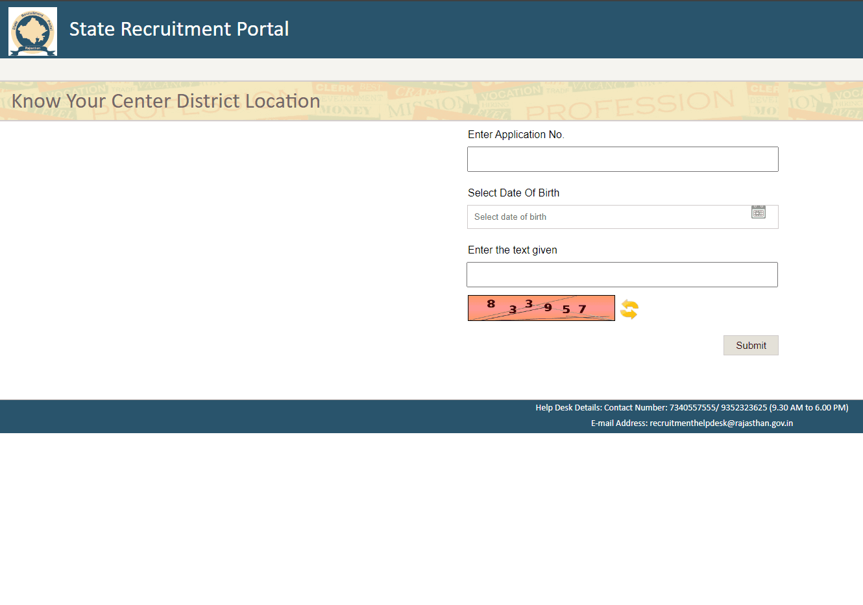Open the calendar date picker icon

(x=758, y=212)
